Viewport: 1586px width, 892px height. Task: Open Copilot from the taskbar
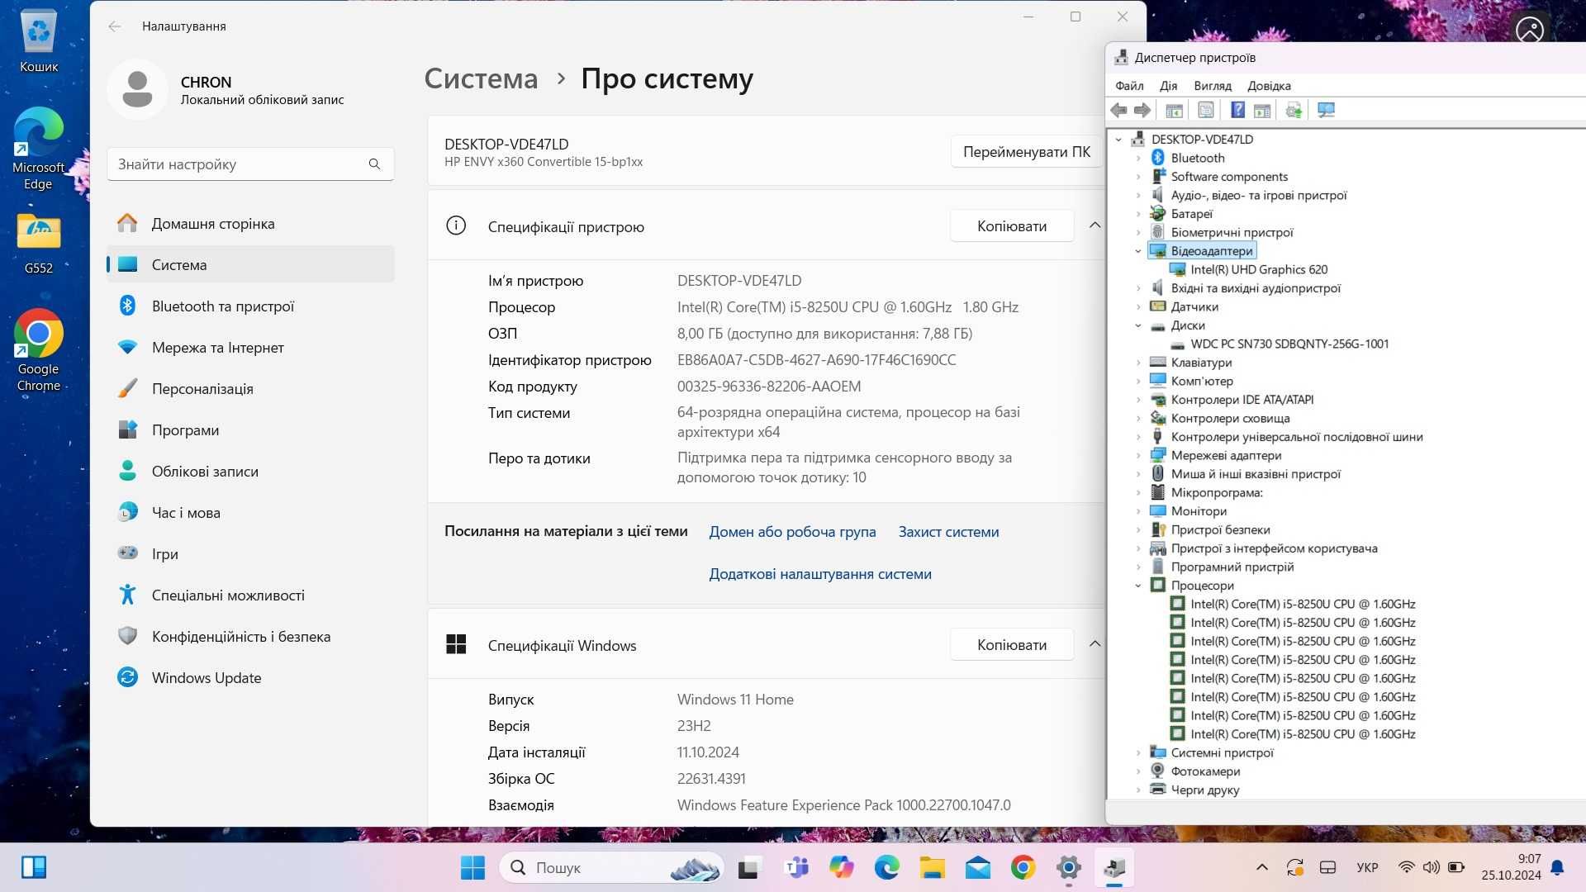click(842, 867)
